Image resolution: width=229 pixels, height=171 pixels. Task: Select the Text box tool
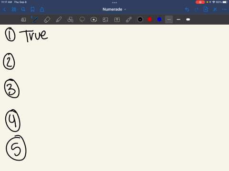117,19
